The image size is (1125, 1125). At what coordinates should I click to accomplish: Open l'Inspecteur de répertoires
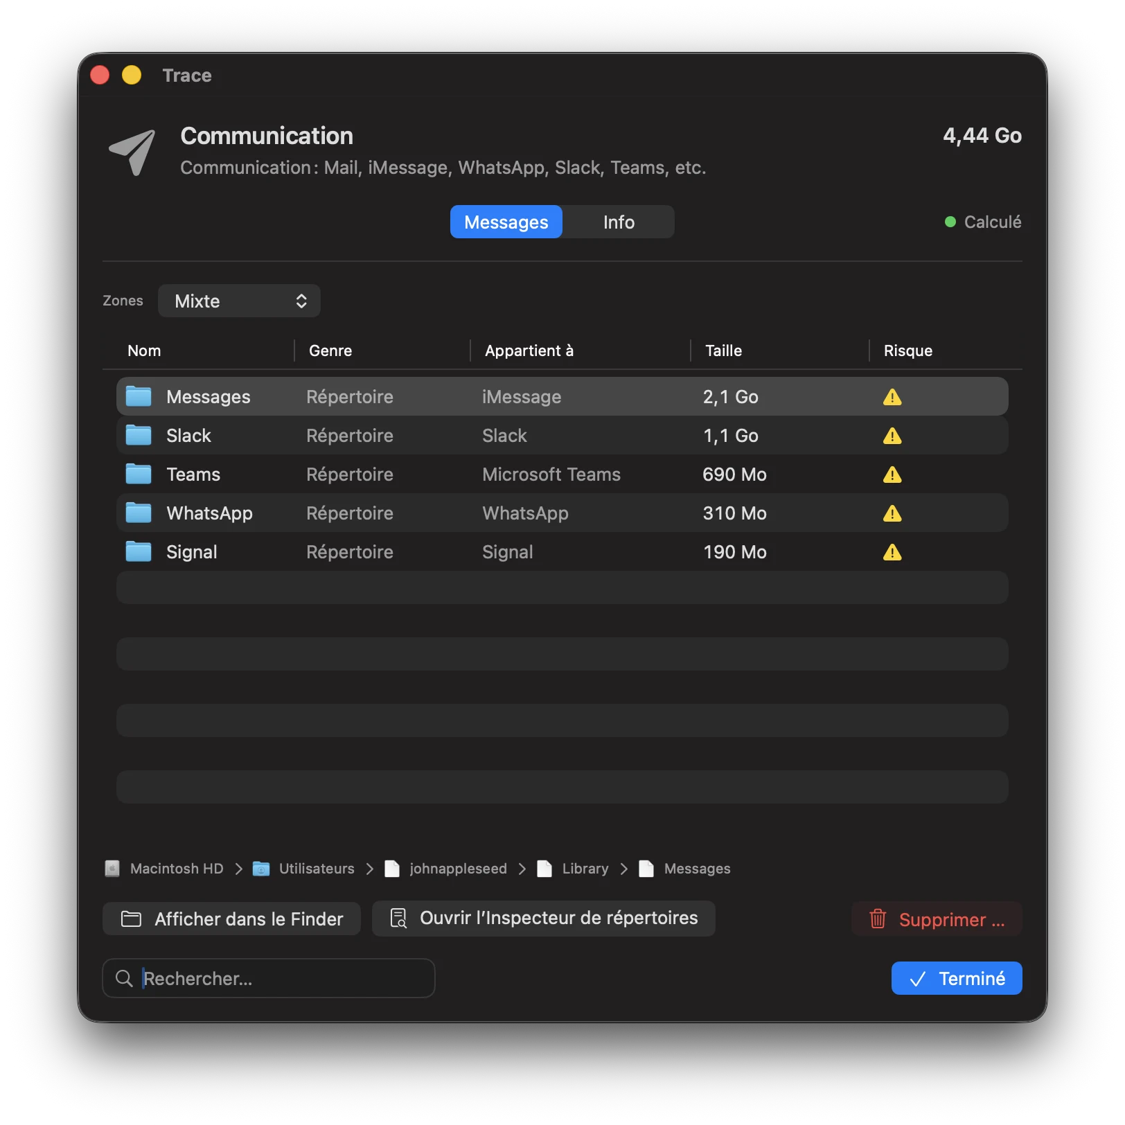click(544, 919)
